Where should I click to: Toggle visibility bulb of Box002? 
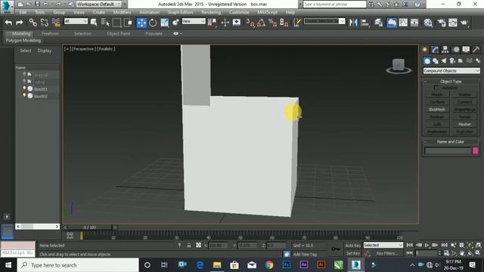(24, 96)
